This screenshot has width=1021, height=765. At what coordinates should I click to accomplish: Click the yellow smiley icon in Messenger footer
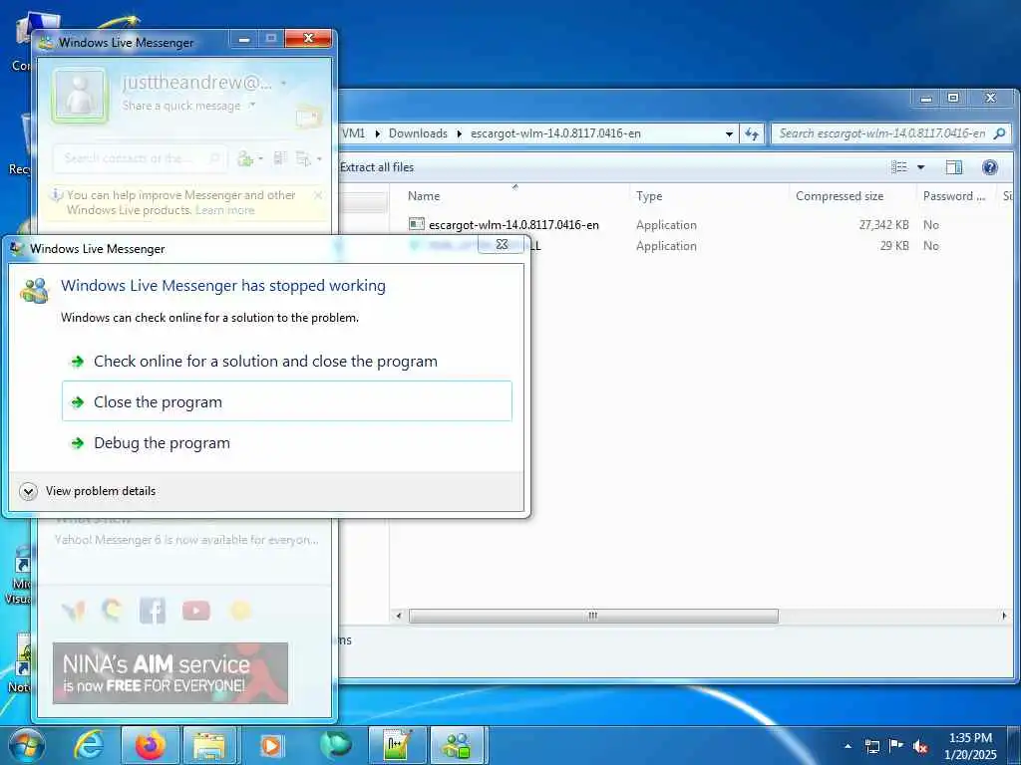click(240, 611)
